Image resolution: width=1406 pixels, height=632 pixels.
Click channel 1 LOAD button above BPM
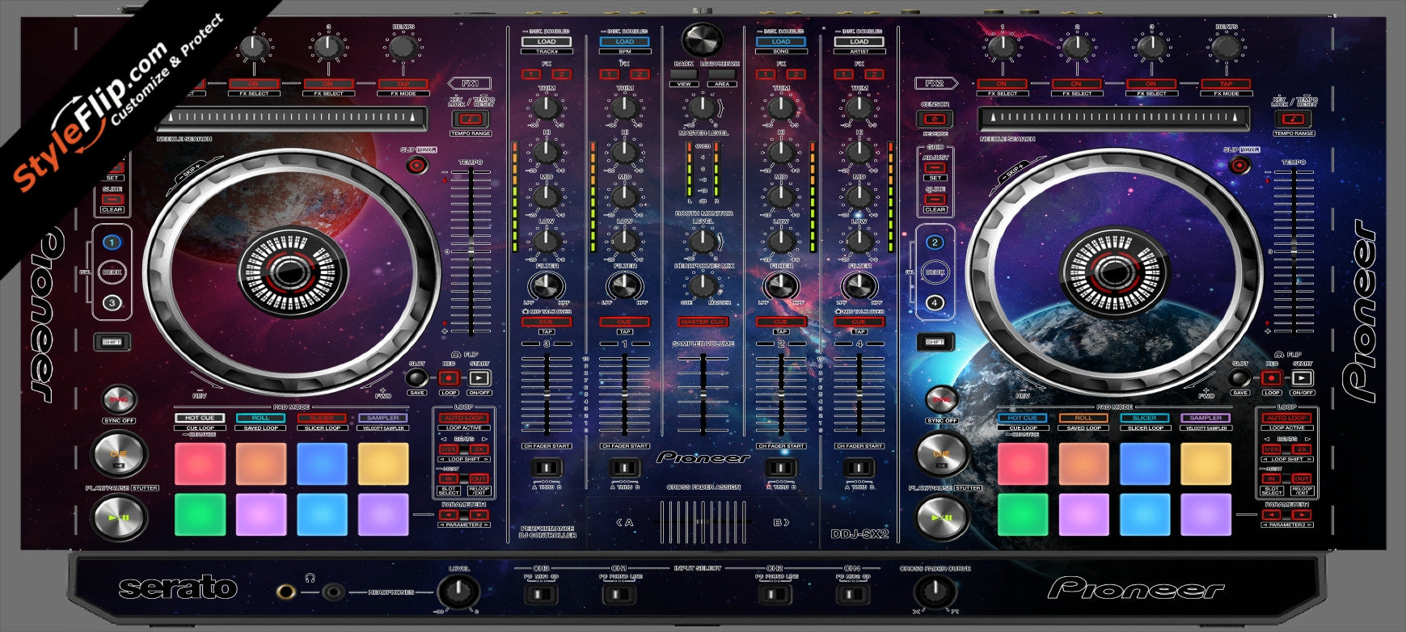624,41
